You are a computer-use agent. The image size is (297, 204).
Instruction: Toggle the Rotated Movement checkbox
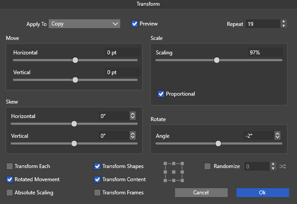[10, 179]
